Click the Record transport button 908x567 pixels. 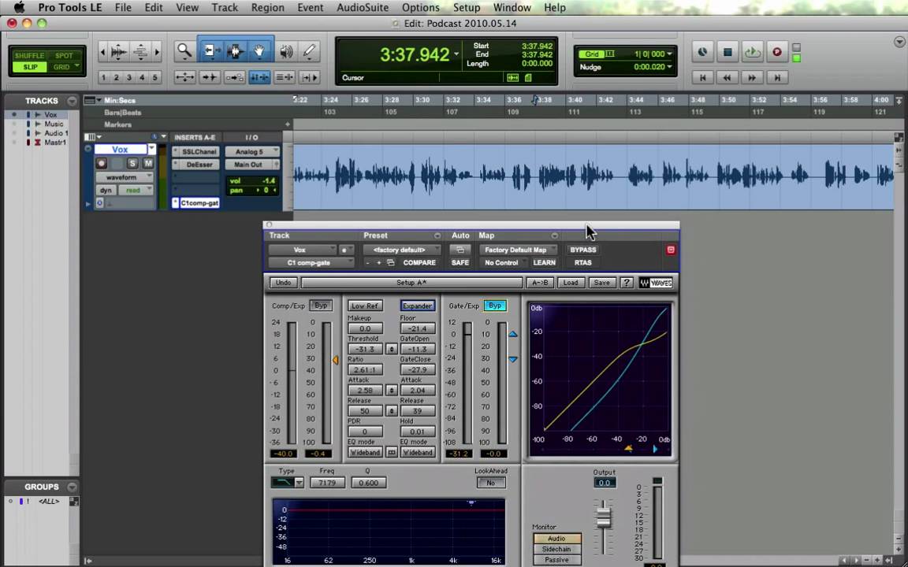(x=777, y=52)
